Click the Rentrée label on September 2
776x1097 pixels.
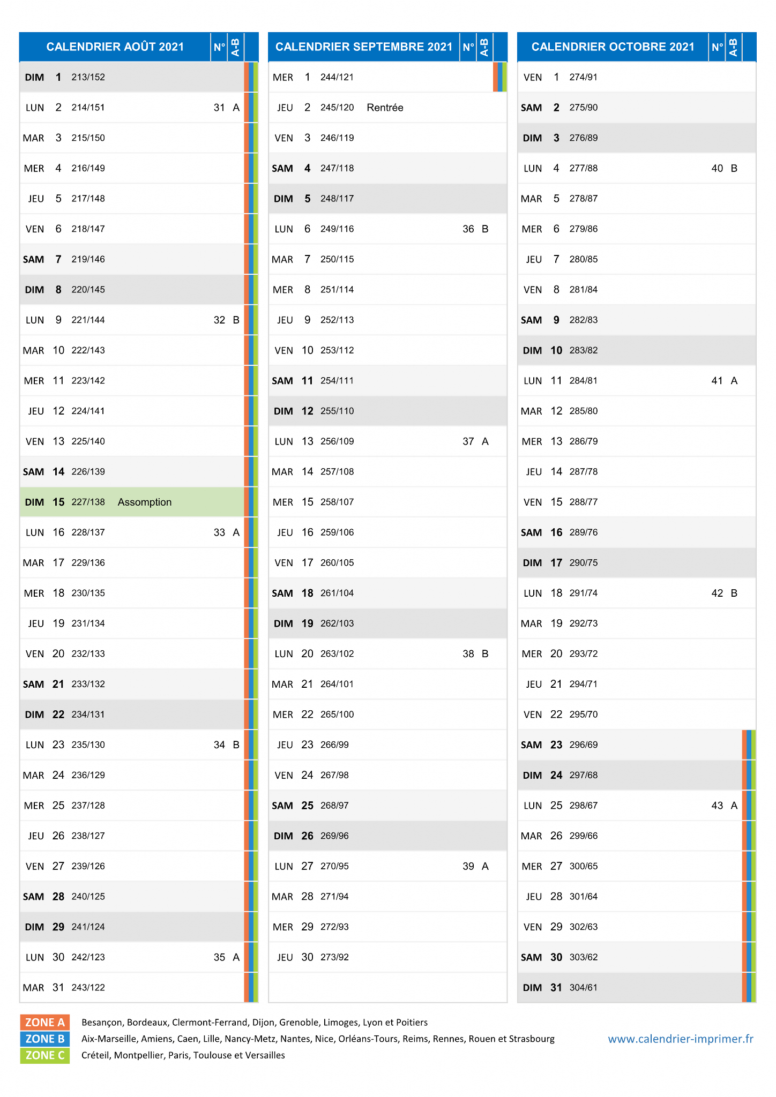pyautogui.click(x=385, y=108)
